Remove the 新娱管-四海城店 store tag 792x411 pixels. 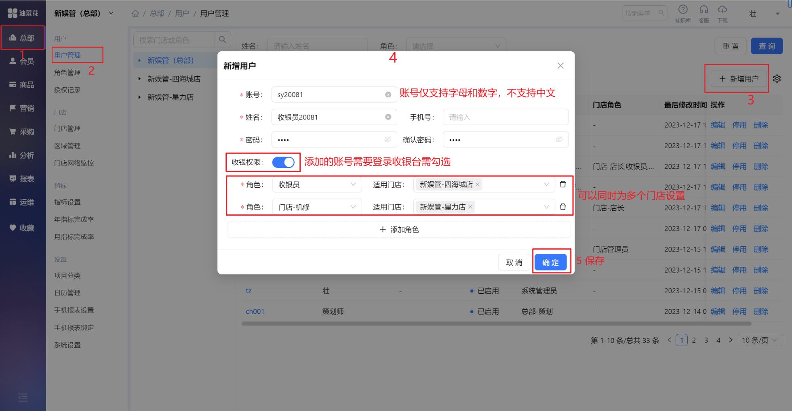point(478,185)
